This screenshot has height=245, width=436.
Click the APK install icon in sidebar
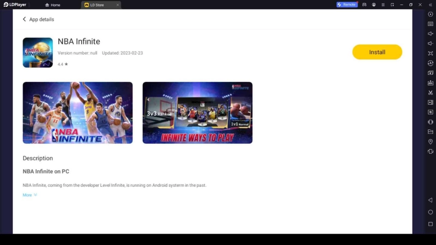[430, 83]
